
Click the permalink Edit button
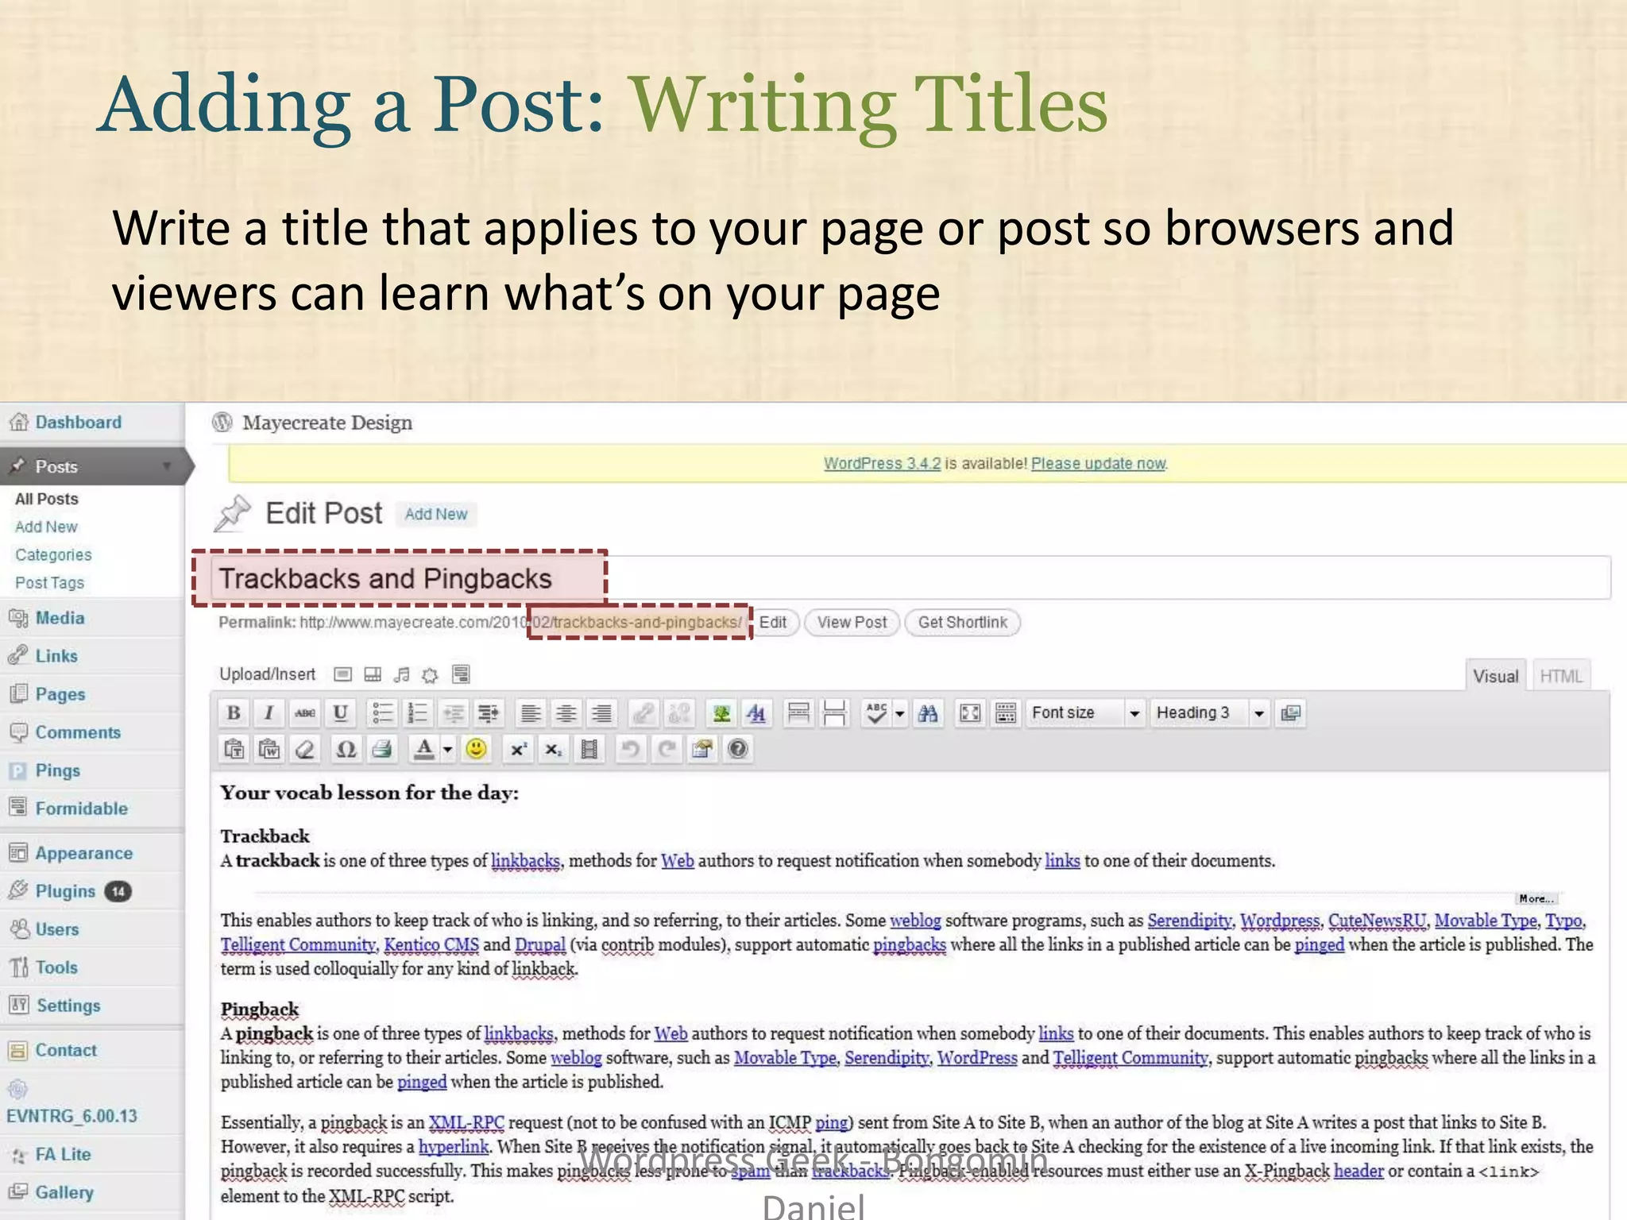pos(773,622)
